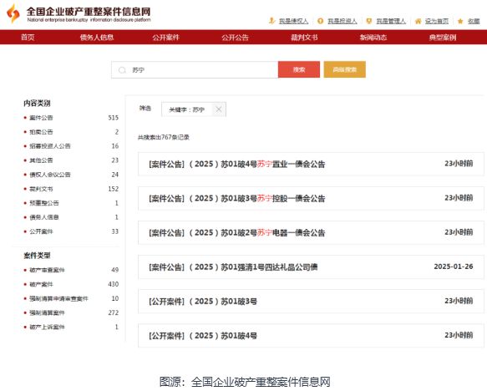Screen dimensions: 487x391
Task: Focus the search field containing 苏宁
Action: 195,70
